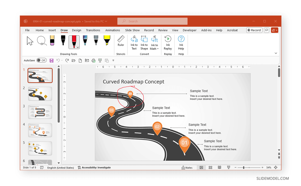Open the Notes pane
The width and height of the screenshot is (301, 186).
tap(187, 167)
